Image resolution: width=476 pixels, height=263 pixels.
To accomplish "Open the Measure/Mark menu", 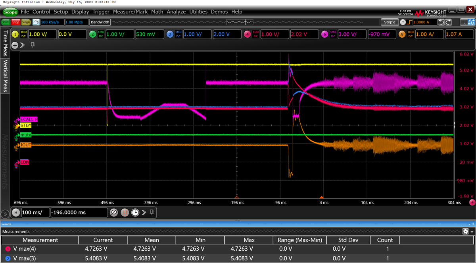I will 131,12.
